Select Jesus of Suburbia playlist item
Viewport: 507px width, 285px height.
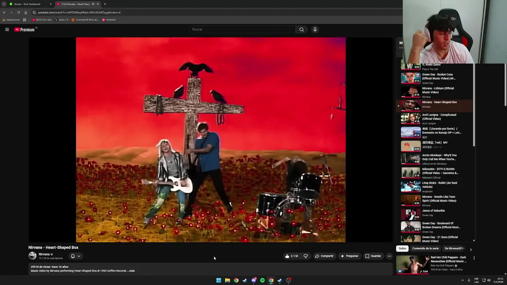click(x=435, y=214)
